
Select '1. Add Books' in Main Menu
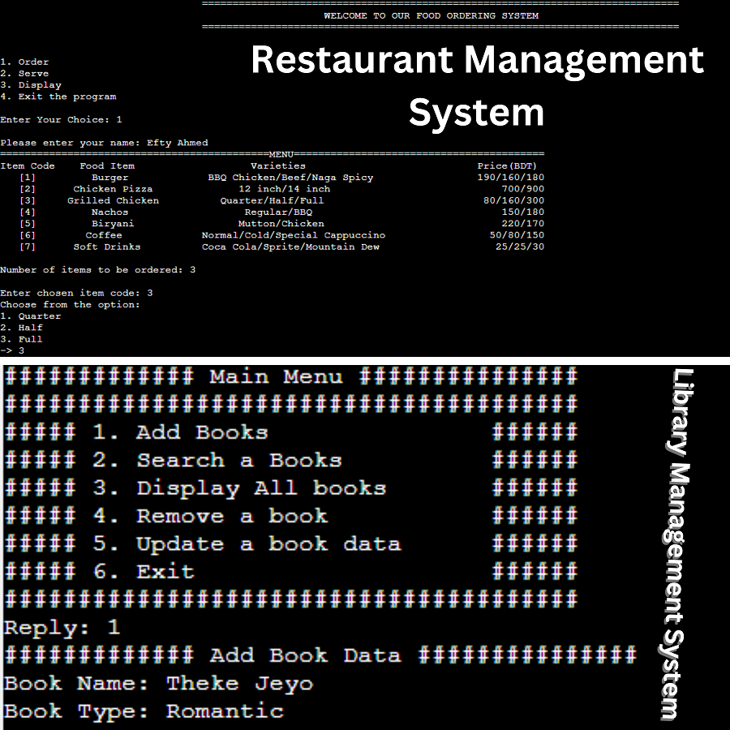(x=180, y=432)
